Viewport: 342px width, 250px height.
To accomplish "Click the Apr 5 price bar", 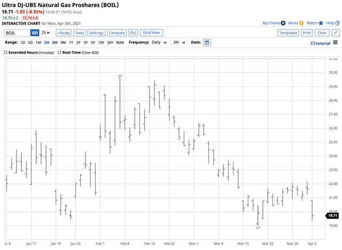I will point(312,211).
